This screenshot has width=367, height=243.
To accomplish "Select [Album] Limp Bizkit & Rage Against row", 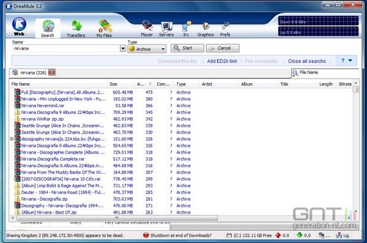I will [x=62, y=185].
